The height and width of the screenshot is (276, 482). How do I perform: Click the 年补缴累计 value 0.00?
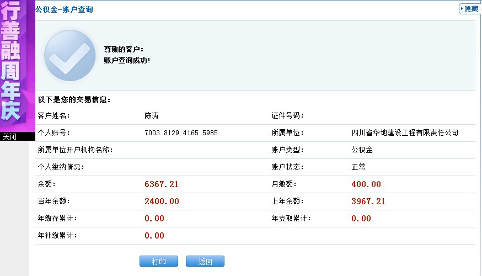click(154, 236)
